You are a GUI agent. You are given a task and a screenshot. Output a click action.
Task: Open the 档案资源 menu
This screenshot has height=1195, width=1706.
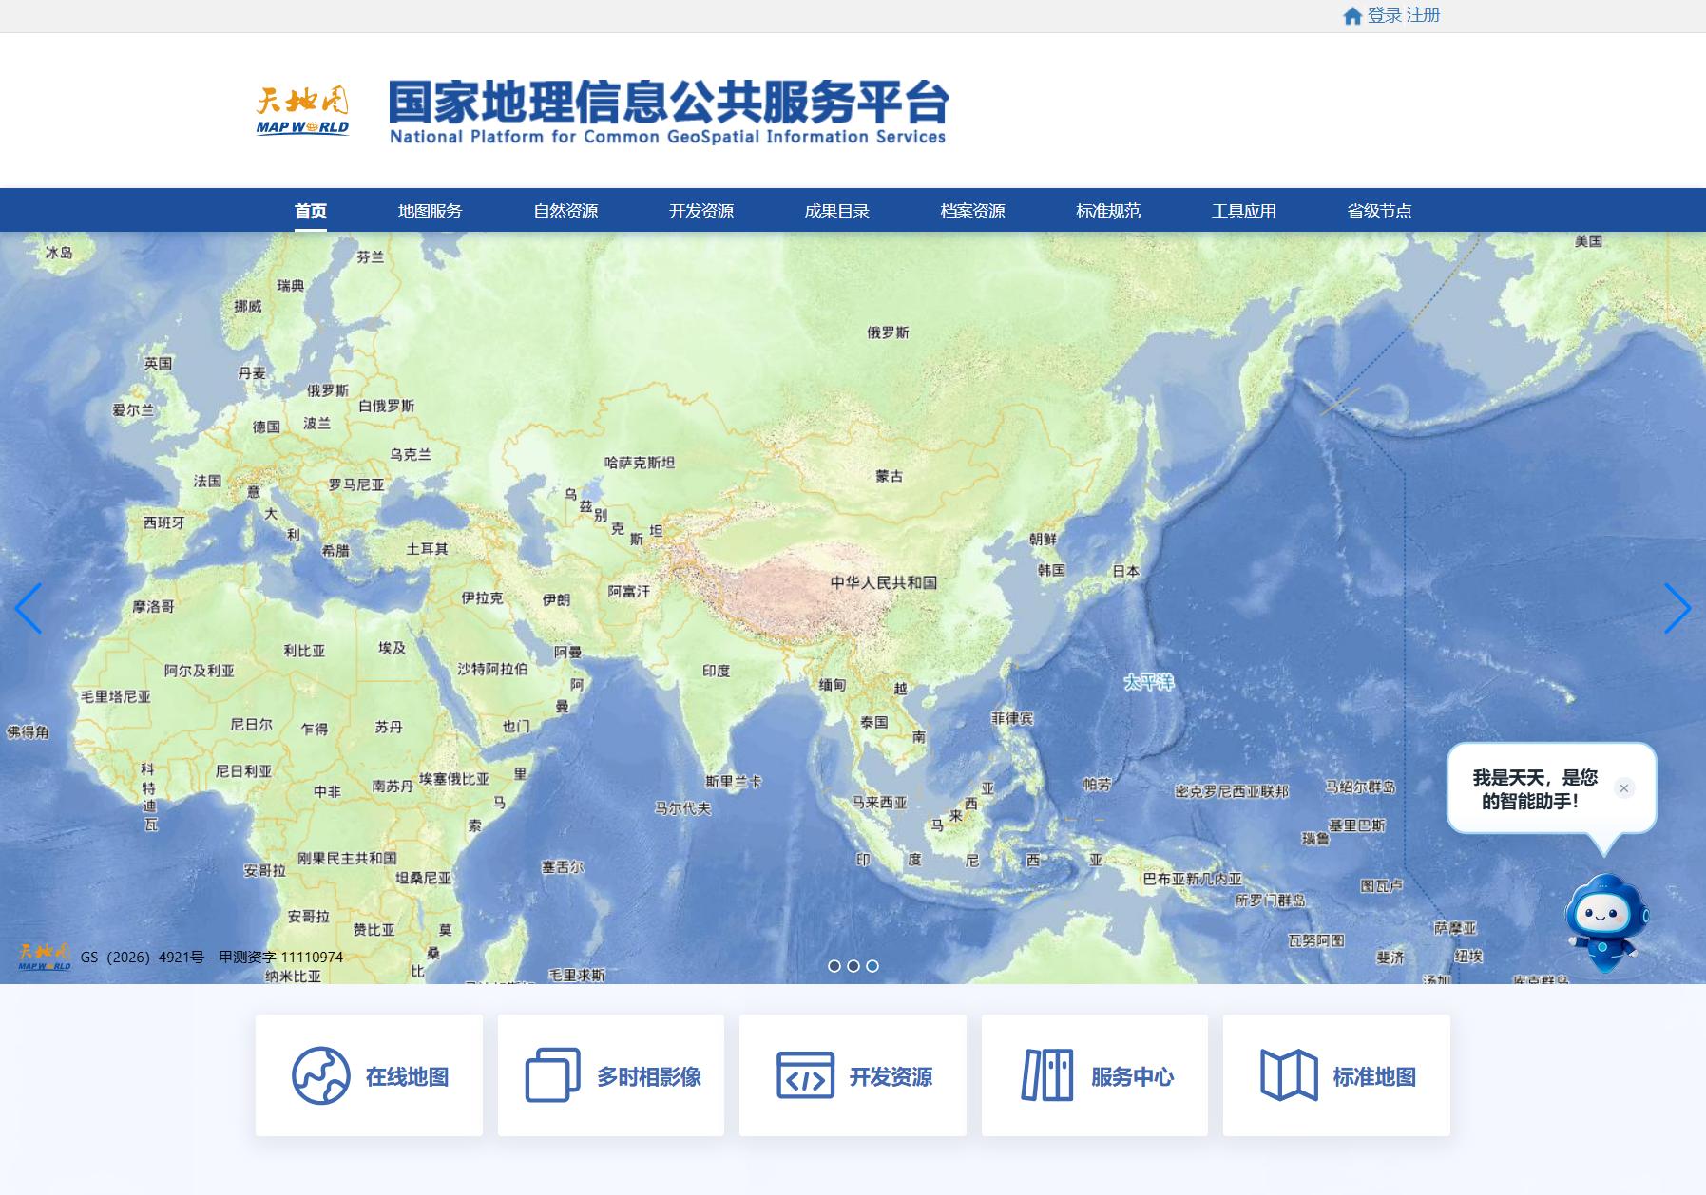[x=972, y=211]
